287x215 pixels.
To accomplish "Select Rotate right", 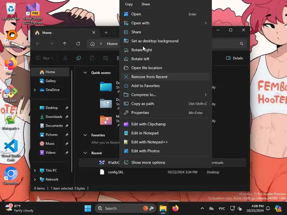I will tap(165, 50).
